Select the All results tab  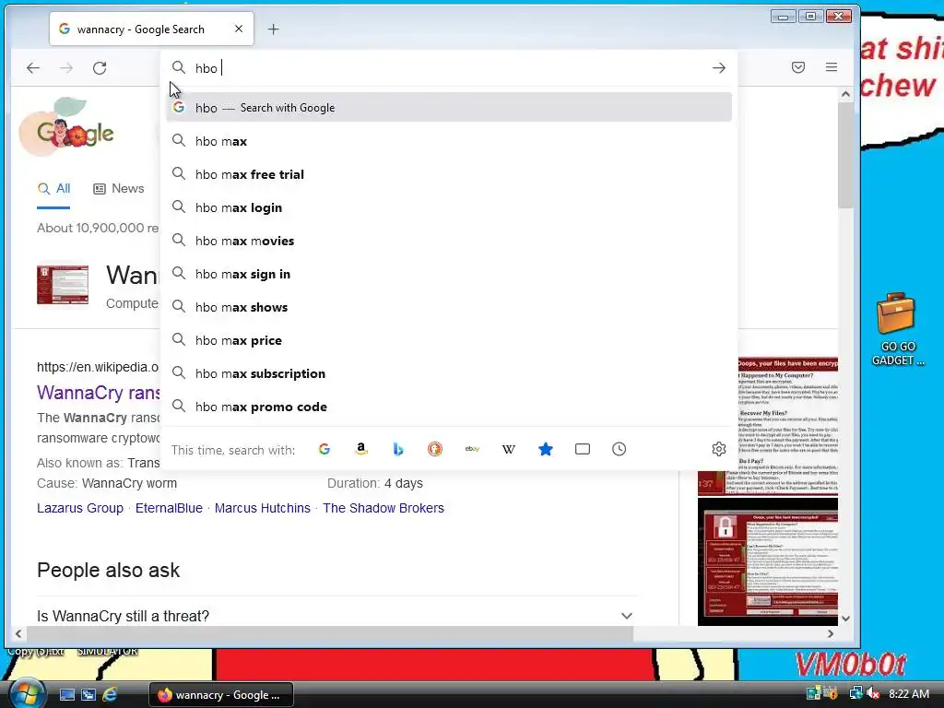[53, 188]
